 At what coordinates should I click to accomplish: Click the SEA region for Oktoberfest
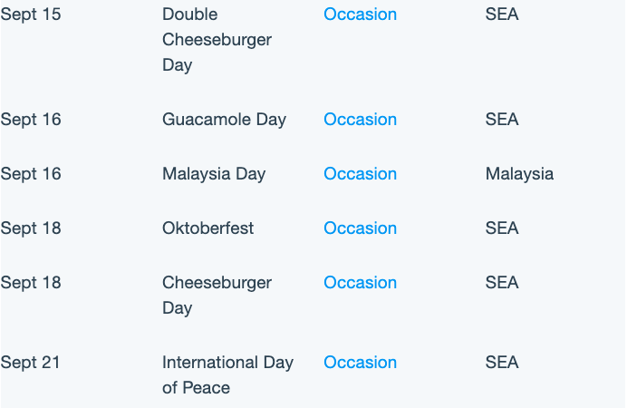502,228
